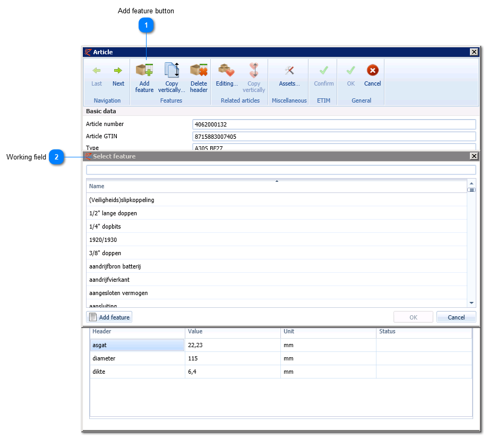Click value 22,23 in asgat row

(x=233, y=345)
